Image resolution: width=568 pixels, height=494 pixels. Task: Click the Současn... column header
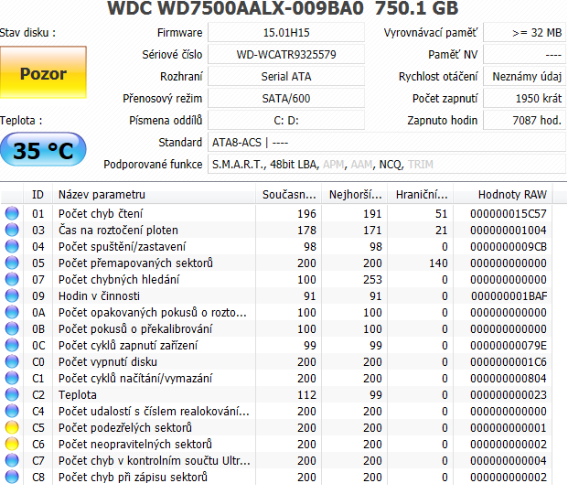(x=289, y=195)
